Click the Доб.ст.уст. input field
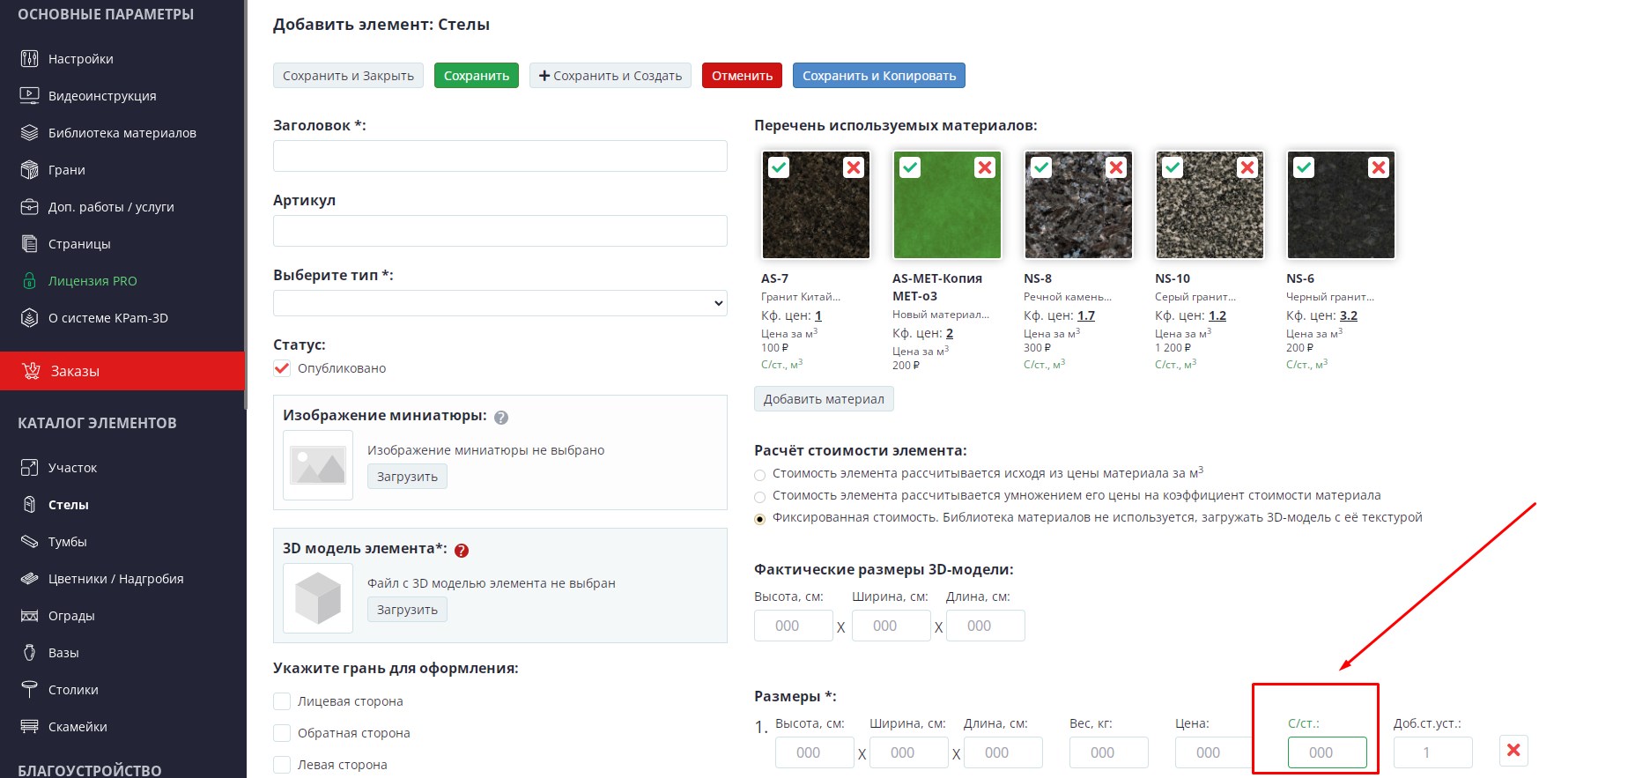This screenshot has width=1650, height=778. (x=1433, y=752)
